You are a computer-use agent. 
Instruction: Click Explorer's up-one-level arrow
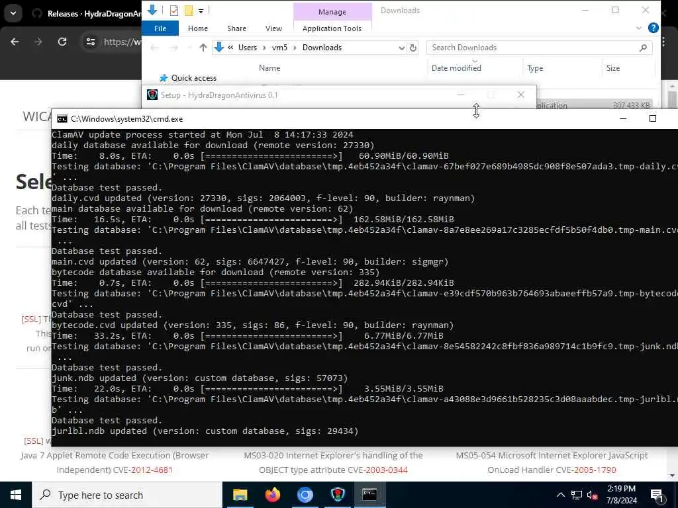(x=203, y=48)
